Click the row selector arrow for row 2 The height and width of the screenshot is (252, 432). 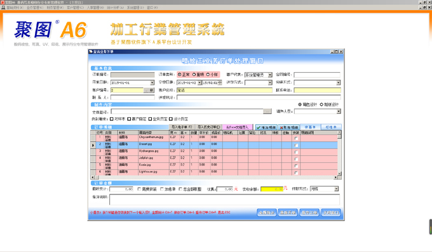coord(93,145)
